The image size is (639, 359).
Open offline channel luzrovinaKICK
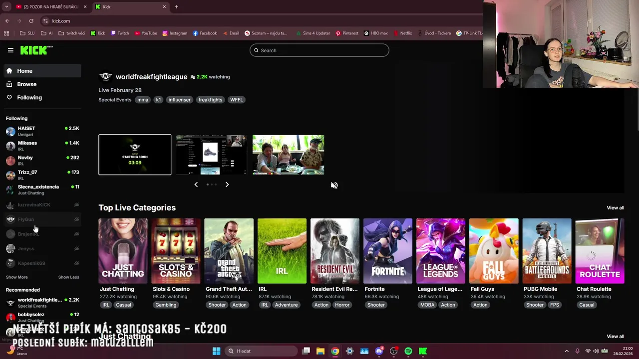[42, 205]
